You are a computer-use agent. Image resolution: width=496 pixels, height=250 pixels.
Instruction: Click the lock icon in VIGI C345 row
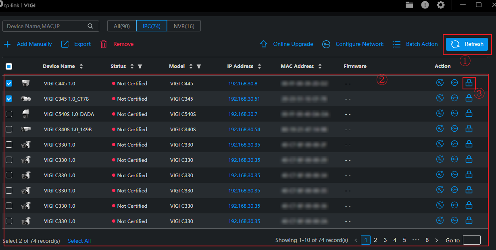[x=469, y=98]
